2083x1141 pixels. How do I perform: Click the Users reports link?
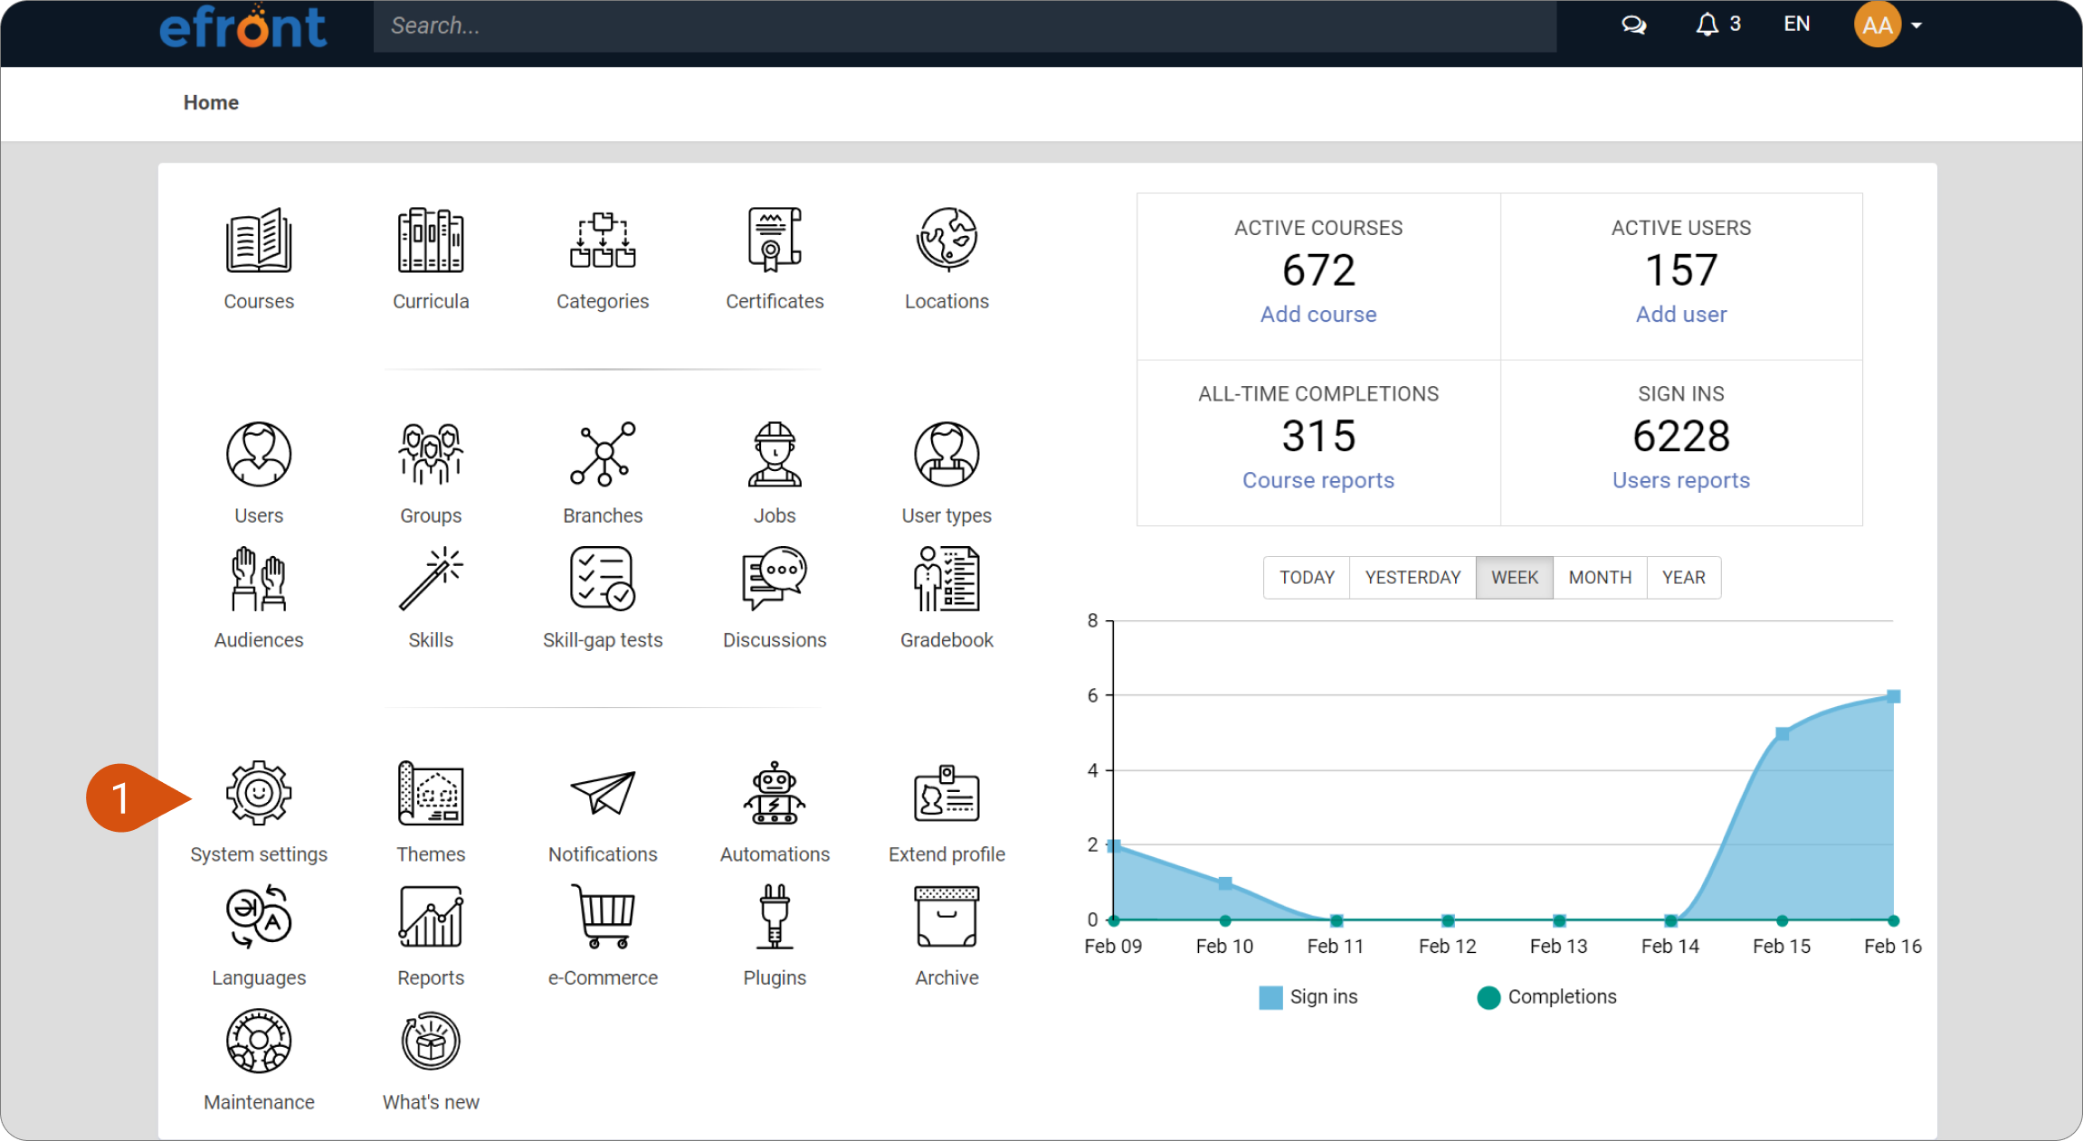[1680, 480]
